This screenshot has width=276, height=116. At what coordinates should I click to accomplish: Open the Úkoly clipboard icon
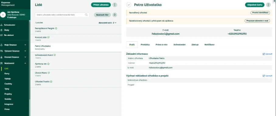[2, 30]
